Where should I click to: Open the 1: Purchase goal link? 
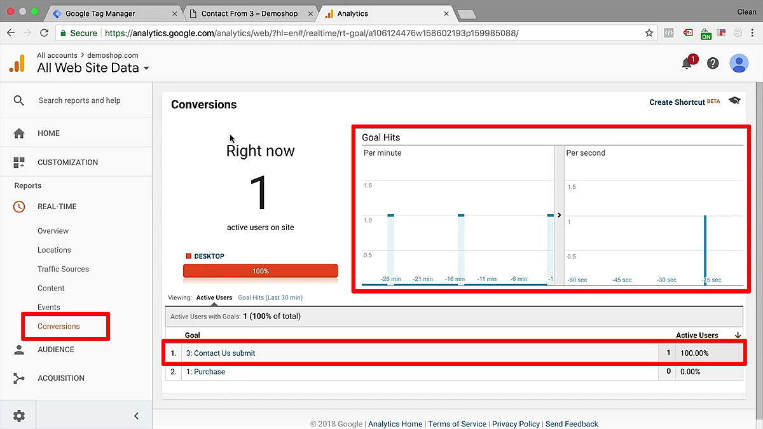tap(205, 372)
